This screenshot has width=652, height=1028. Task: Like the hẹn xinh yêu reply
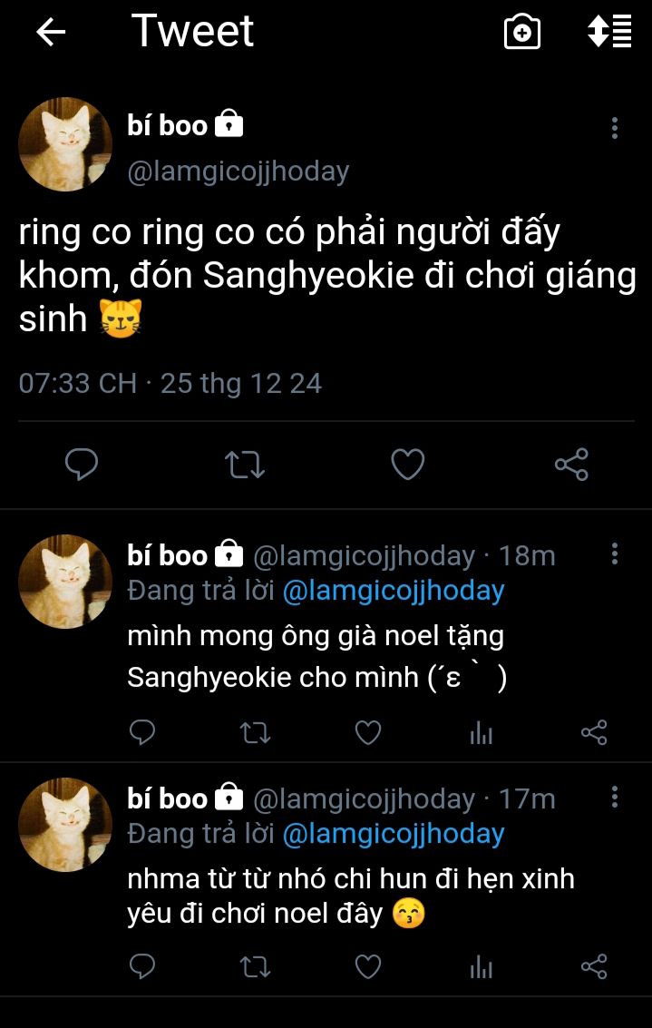pos(367,967)
